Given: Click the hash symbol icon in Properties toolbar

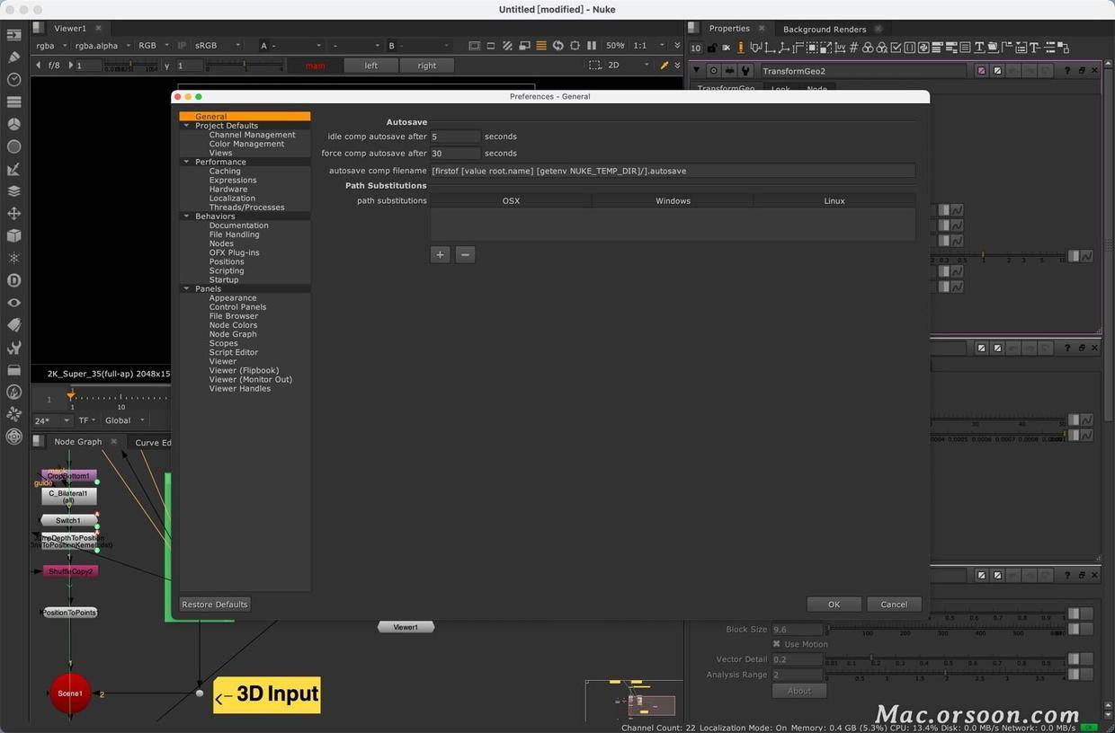Looking at the screenshot, I should tap(853, 48).
